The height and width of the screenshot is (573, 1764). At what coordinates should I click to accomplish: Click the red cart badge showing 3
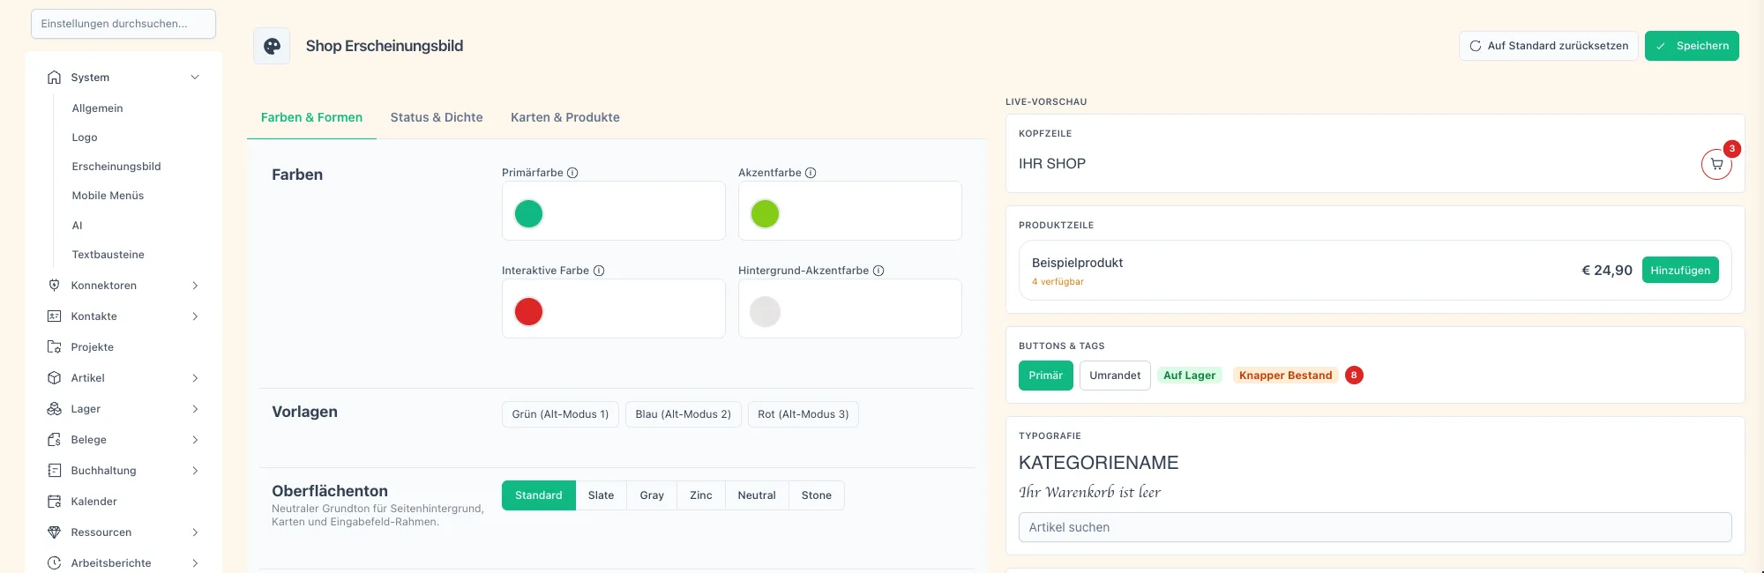(1732, 149)
